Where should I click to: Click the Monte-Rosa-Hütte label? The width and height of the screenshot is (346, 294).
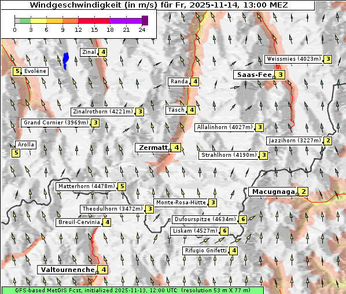click(181, 203)
